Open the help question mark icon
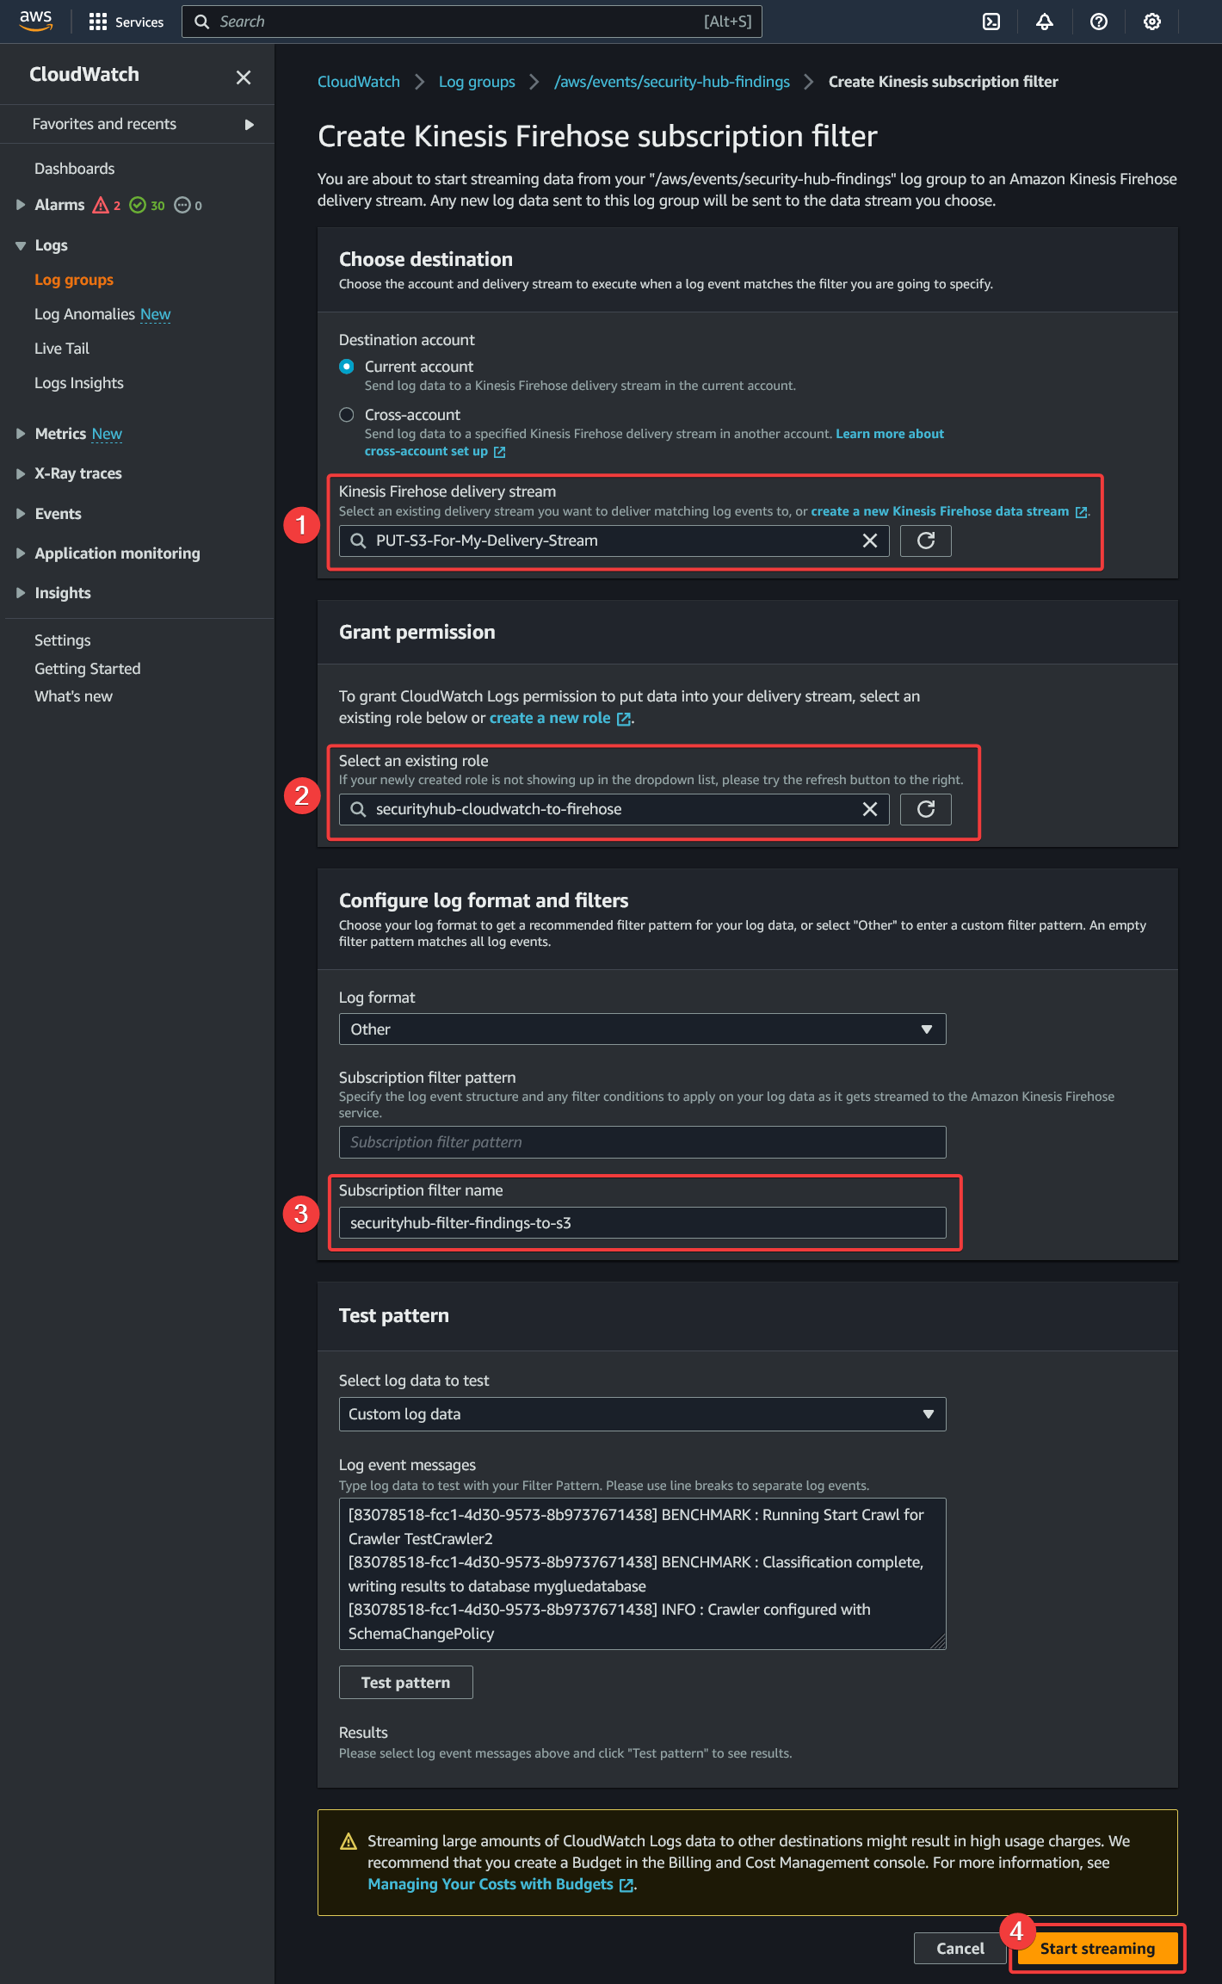 1099,22
